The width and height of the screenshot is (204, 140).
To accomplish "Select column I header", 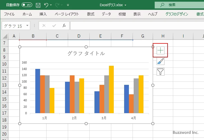I will pos(183,36).
